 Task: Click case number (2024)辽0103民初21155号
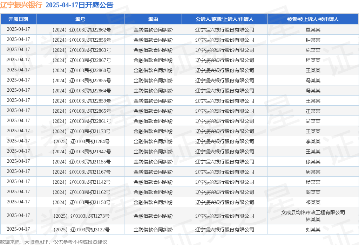click(81, 162)
